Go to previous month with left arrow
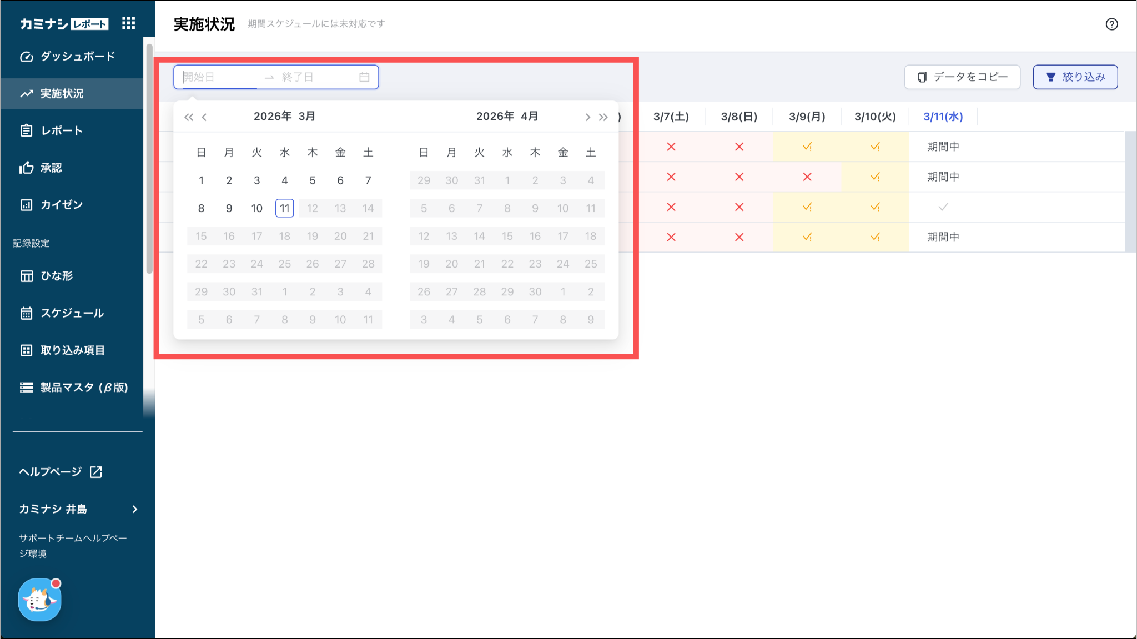1137x639 pixels. 204,117
